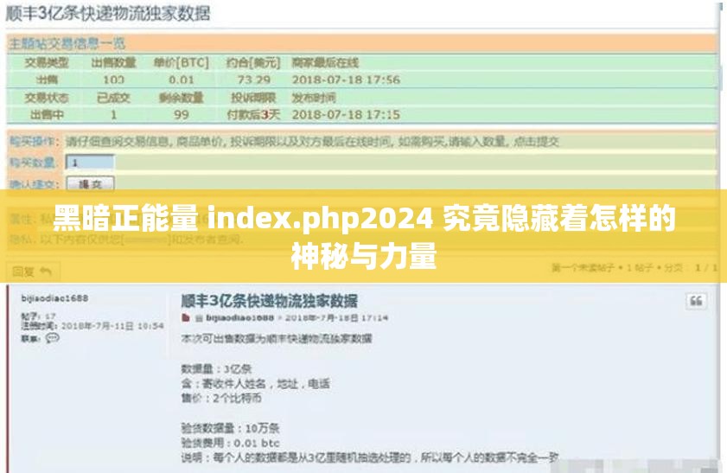Click the post line 验货数据量:10万条
This screenshot has width=727, height=473.
[x=231, y=428]
